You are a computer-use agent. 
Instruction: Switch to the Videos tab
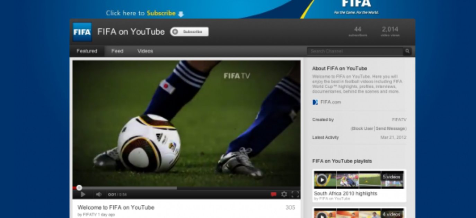pos(145,51)
